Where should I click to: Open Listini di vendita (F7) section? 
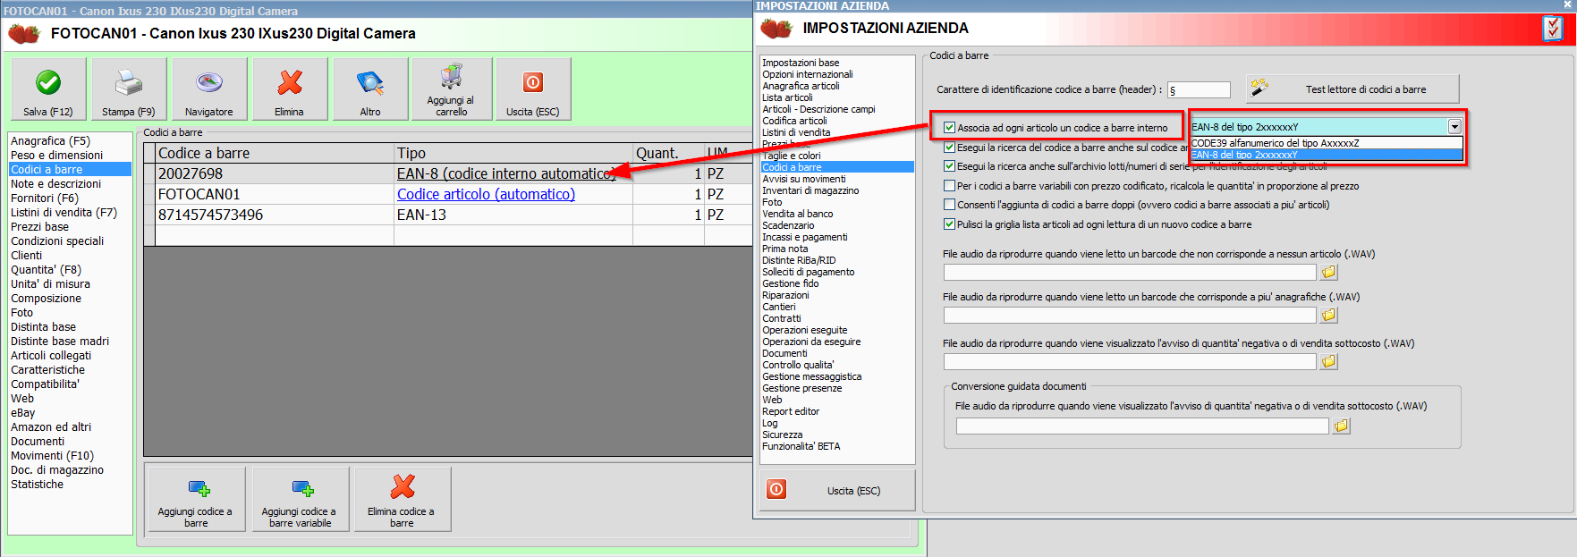64,213
